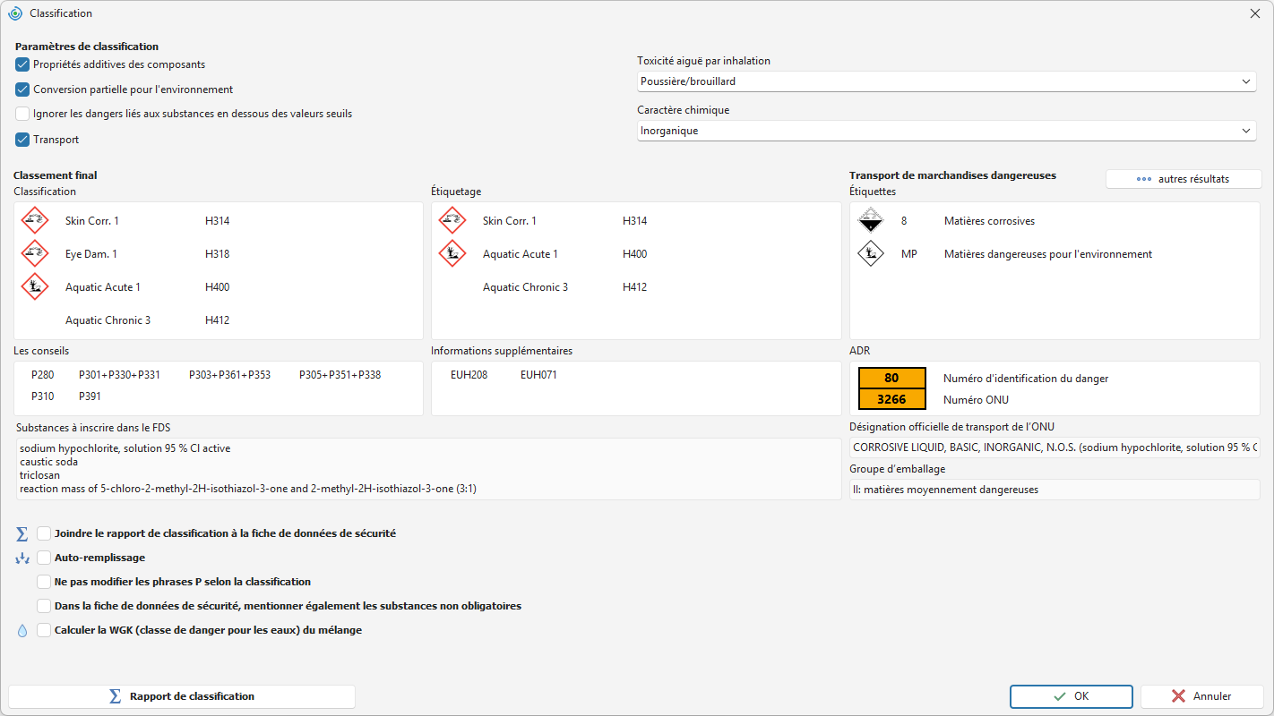This screenshot has width=1274, height=716.
Task: Click the corrosive pictogram beside Skin Corr. 1 in Classification
Action: (x=35, y=221)
